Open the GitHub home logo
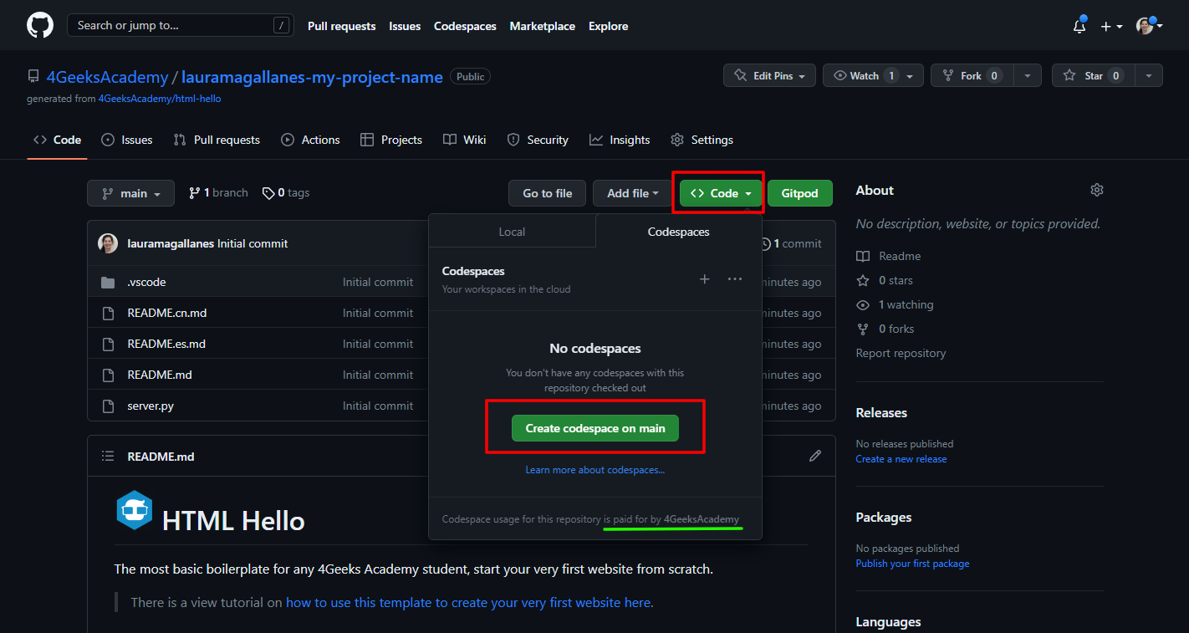Image resolution: width=1189 pixels, height=633 pixels. pyautogui.click(x=40, y=25)
